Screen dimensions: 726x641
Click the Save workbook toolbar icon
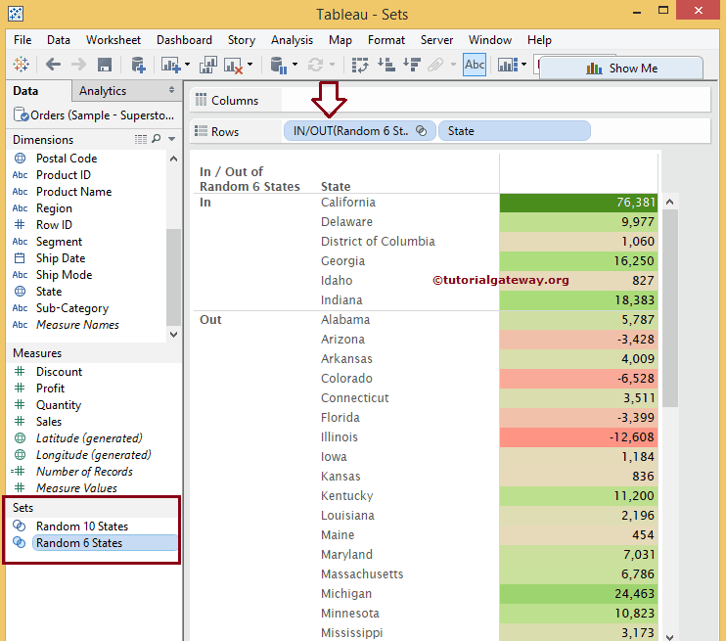105,66
